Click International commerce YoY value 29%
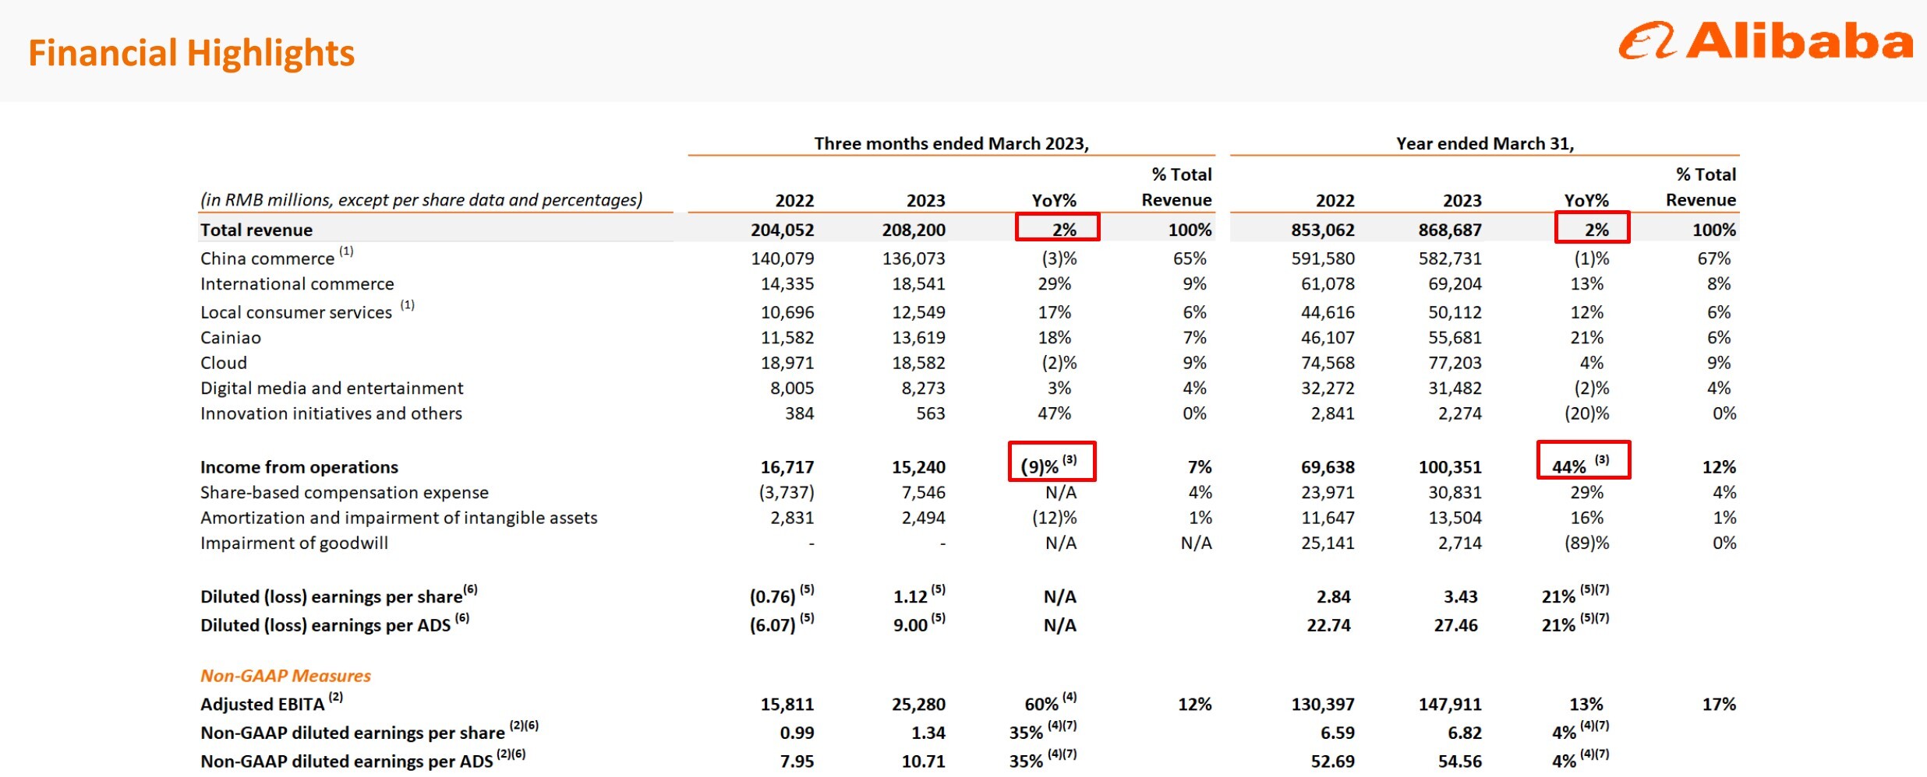This screenshot has height=777, width=1927. click(x=1055, y=284)
